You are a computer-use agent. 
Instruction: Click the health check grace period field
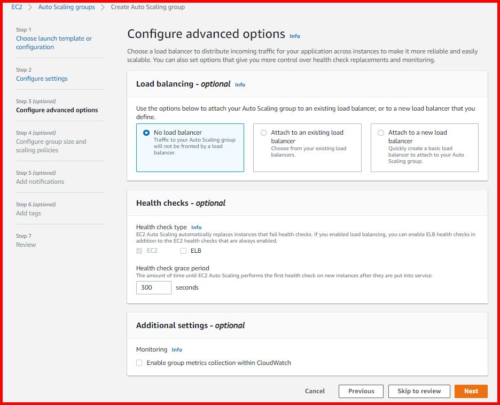pos(153,287)
